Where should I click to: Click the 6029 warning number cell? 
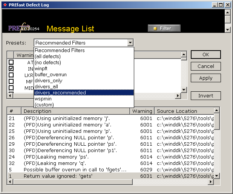click(x=146, y=169)
